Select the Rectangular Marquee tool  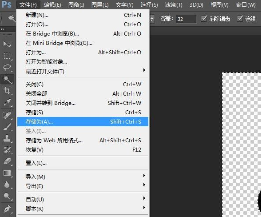click(x=7, y=56)
